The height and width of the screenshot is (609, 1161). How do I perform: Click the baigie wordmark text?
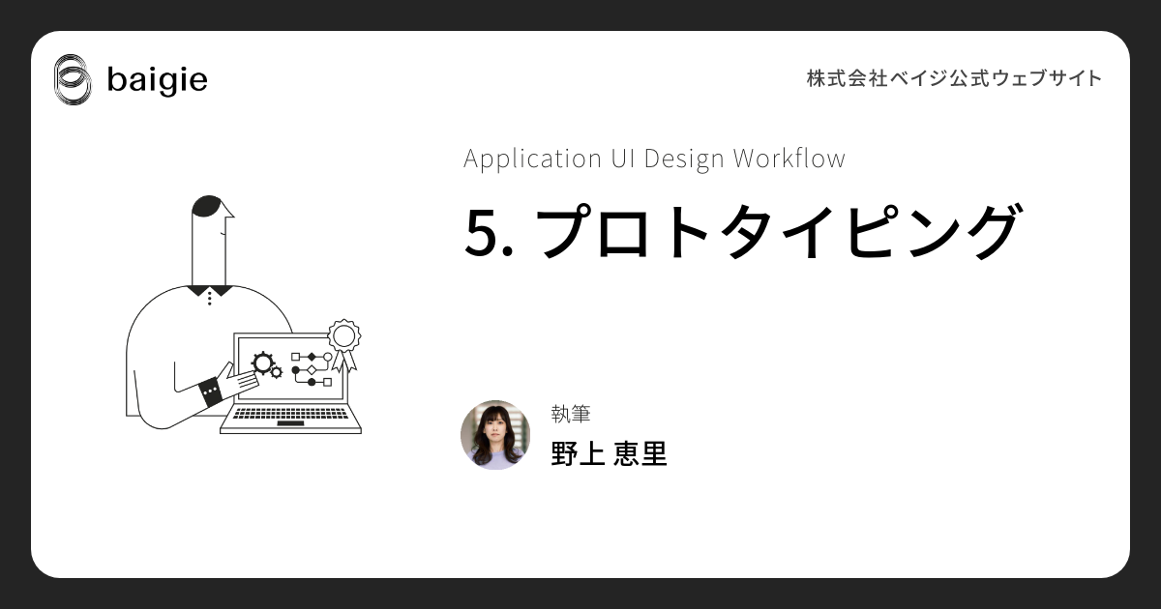click(157, 80)
